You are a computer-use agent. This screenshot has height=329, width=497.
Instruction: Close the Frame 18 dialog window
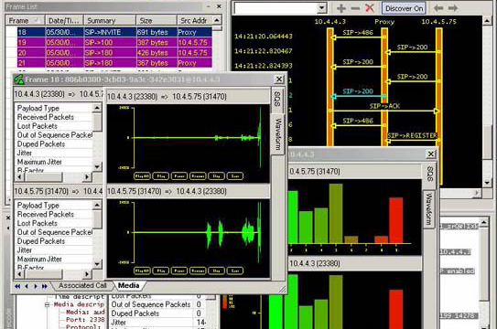point(278,80)
